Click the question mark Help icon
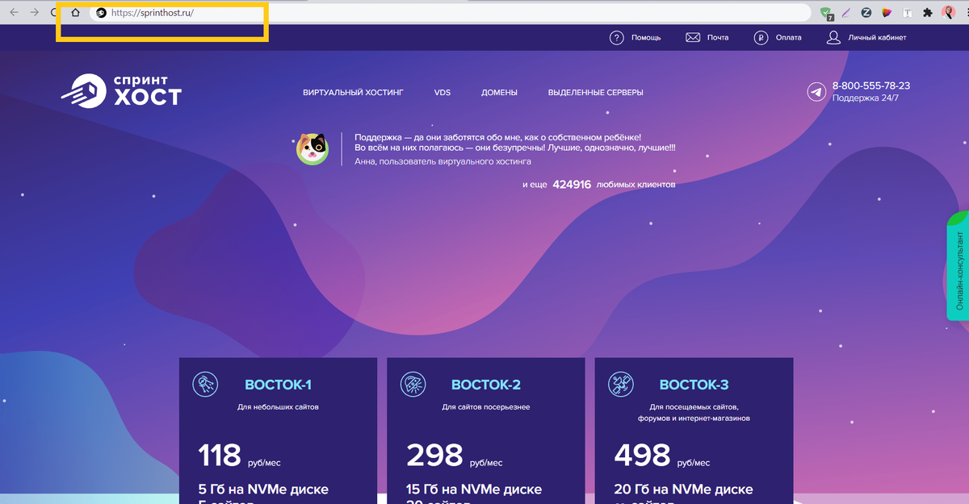 click(x=617, y=37)
